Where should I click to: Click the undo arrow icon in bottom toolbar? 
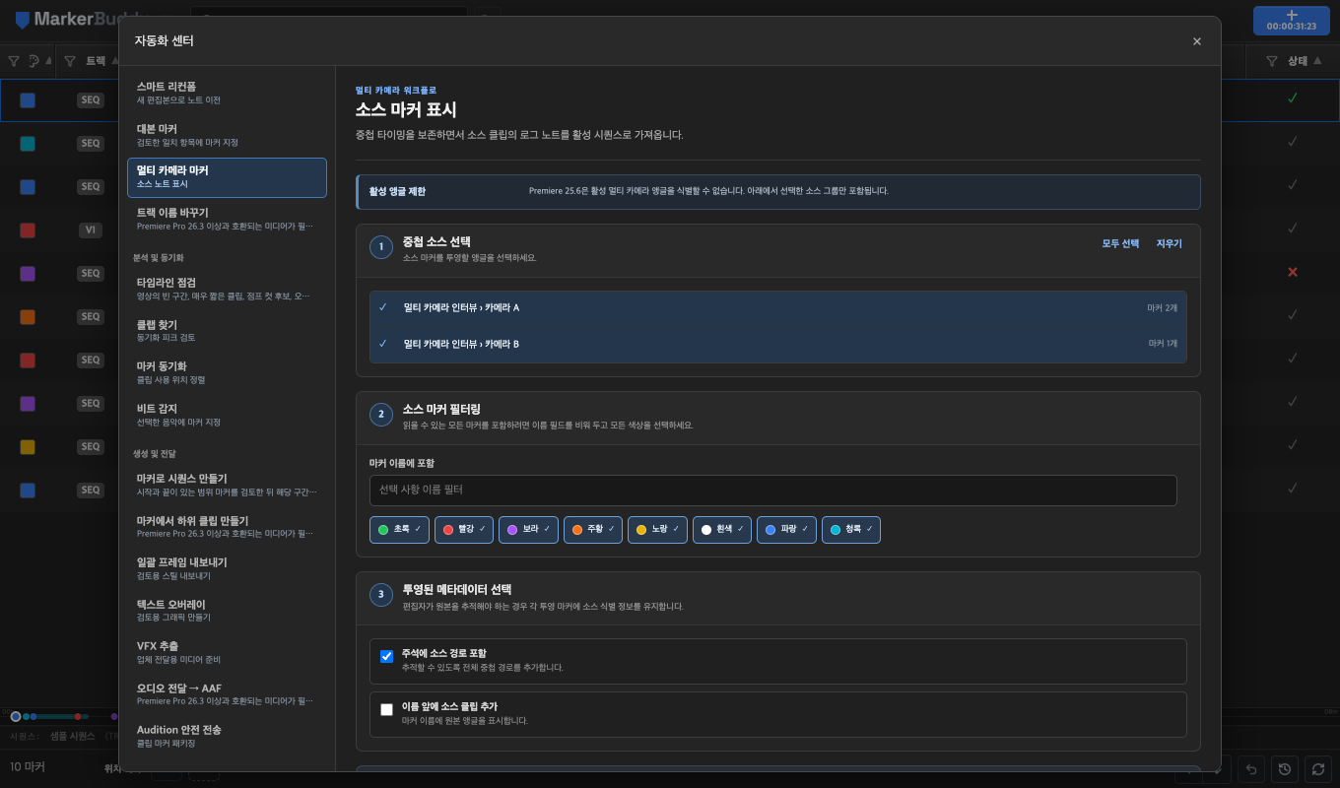[x=1251, y=769]
